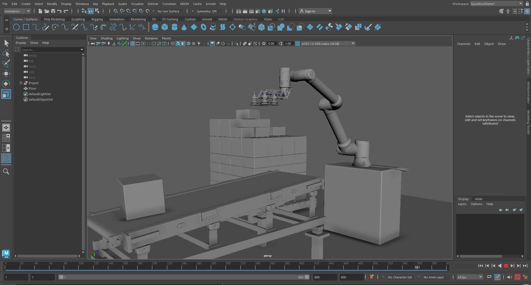Select the NURBS circle shelf icon

coord(16,27)
